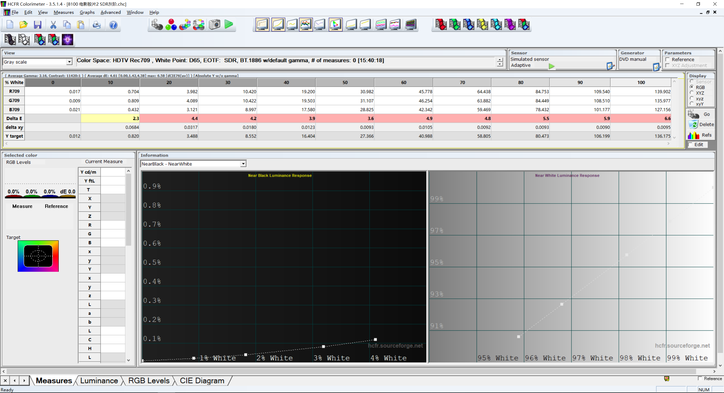
Task: Click the primary colors measure icon
Action: [171, 25]
